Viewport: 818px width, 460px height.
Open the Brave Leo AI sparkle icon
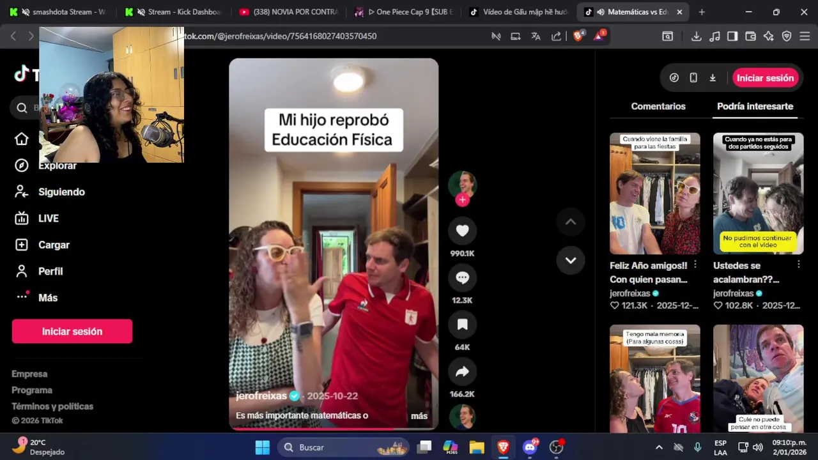769,36
